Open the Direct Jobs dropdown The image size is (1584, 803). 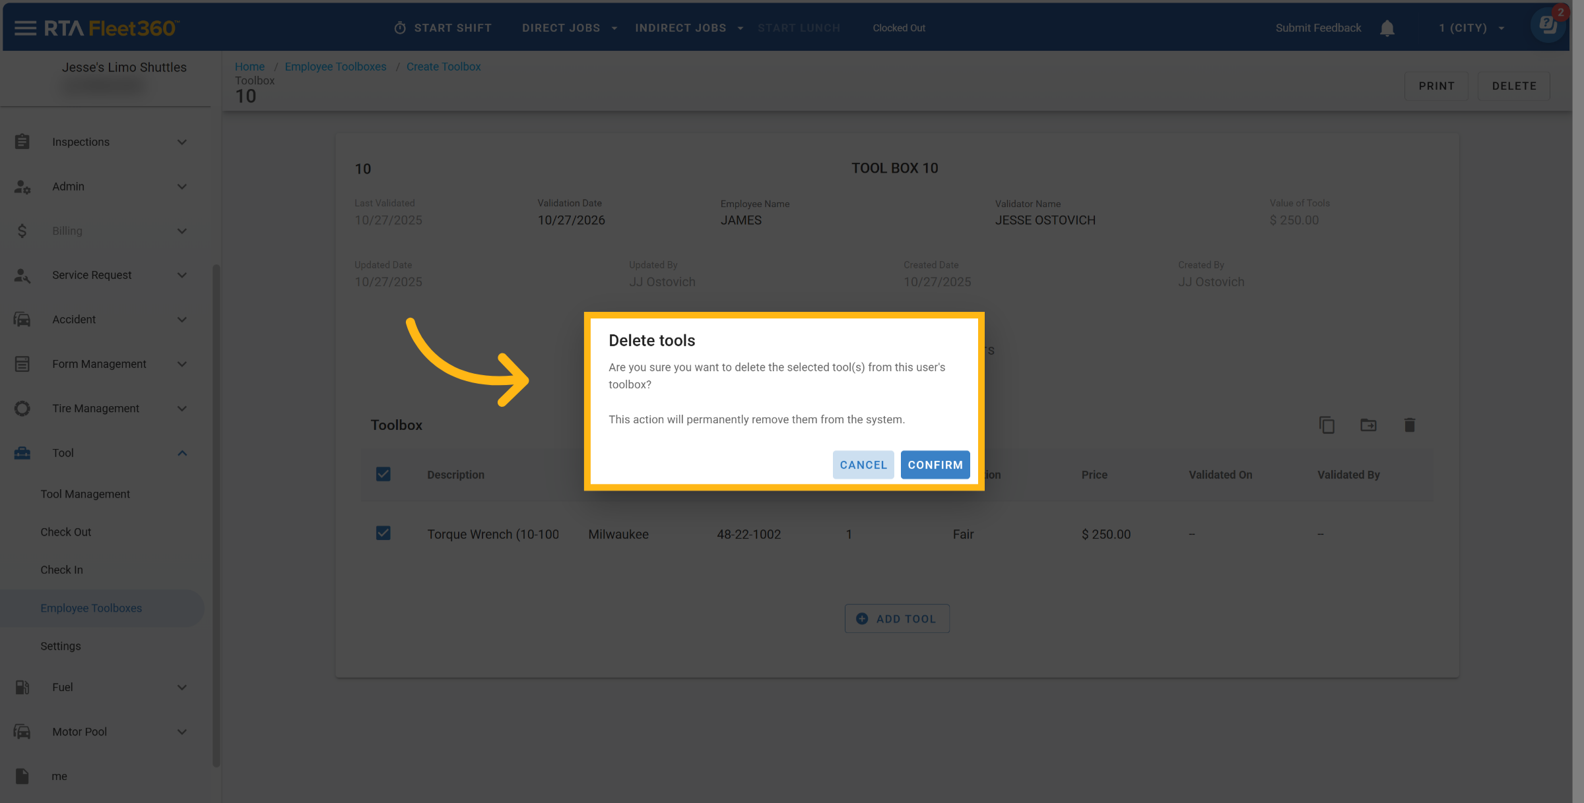click(569, 28)
